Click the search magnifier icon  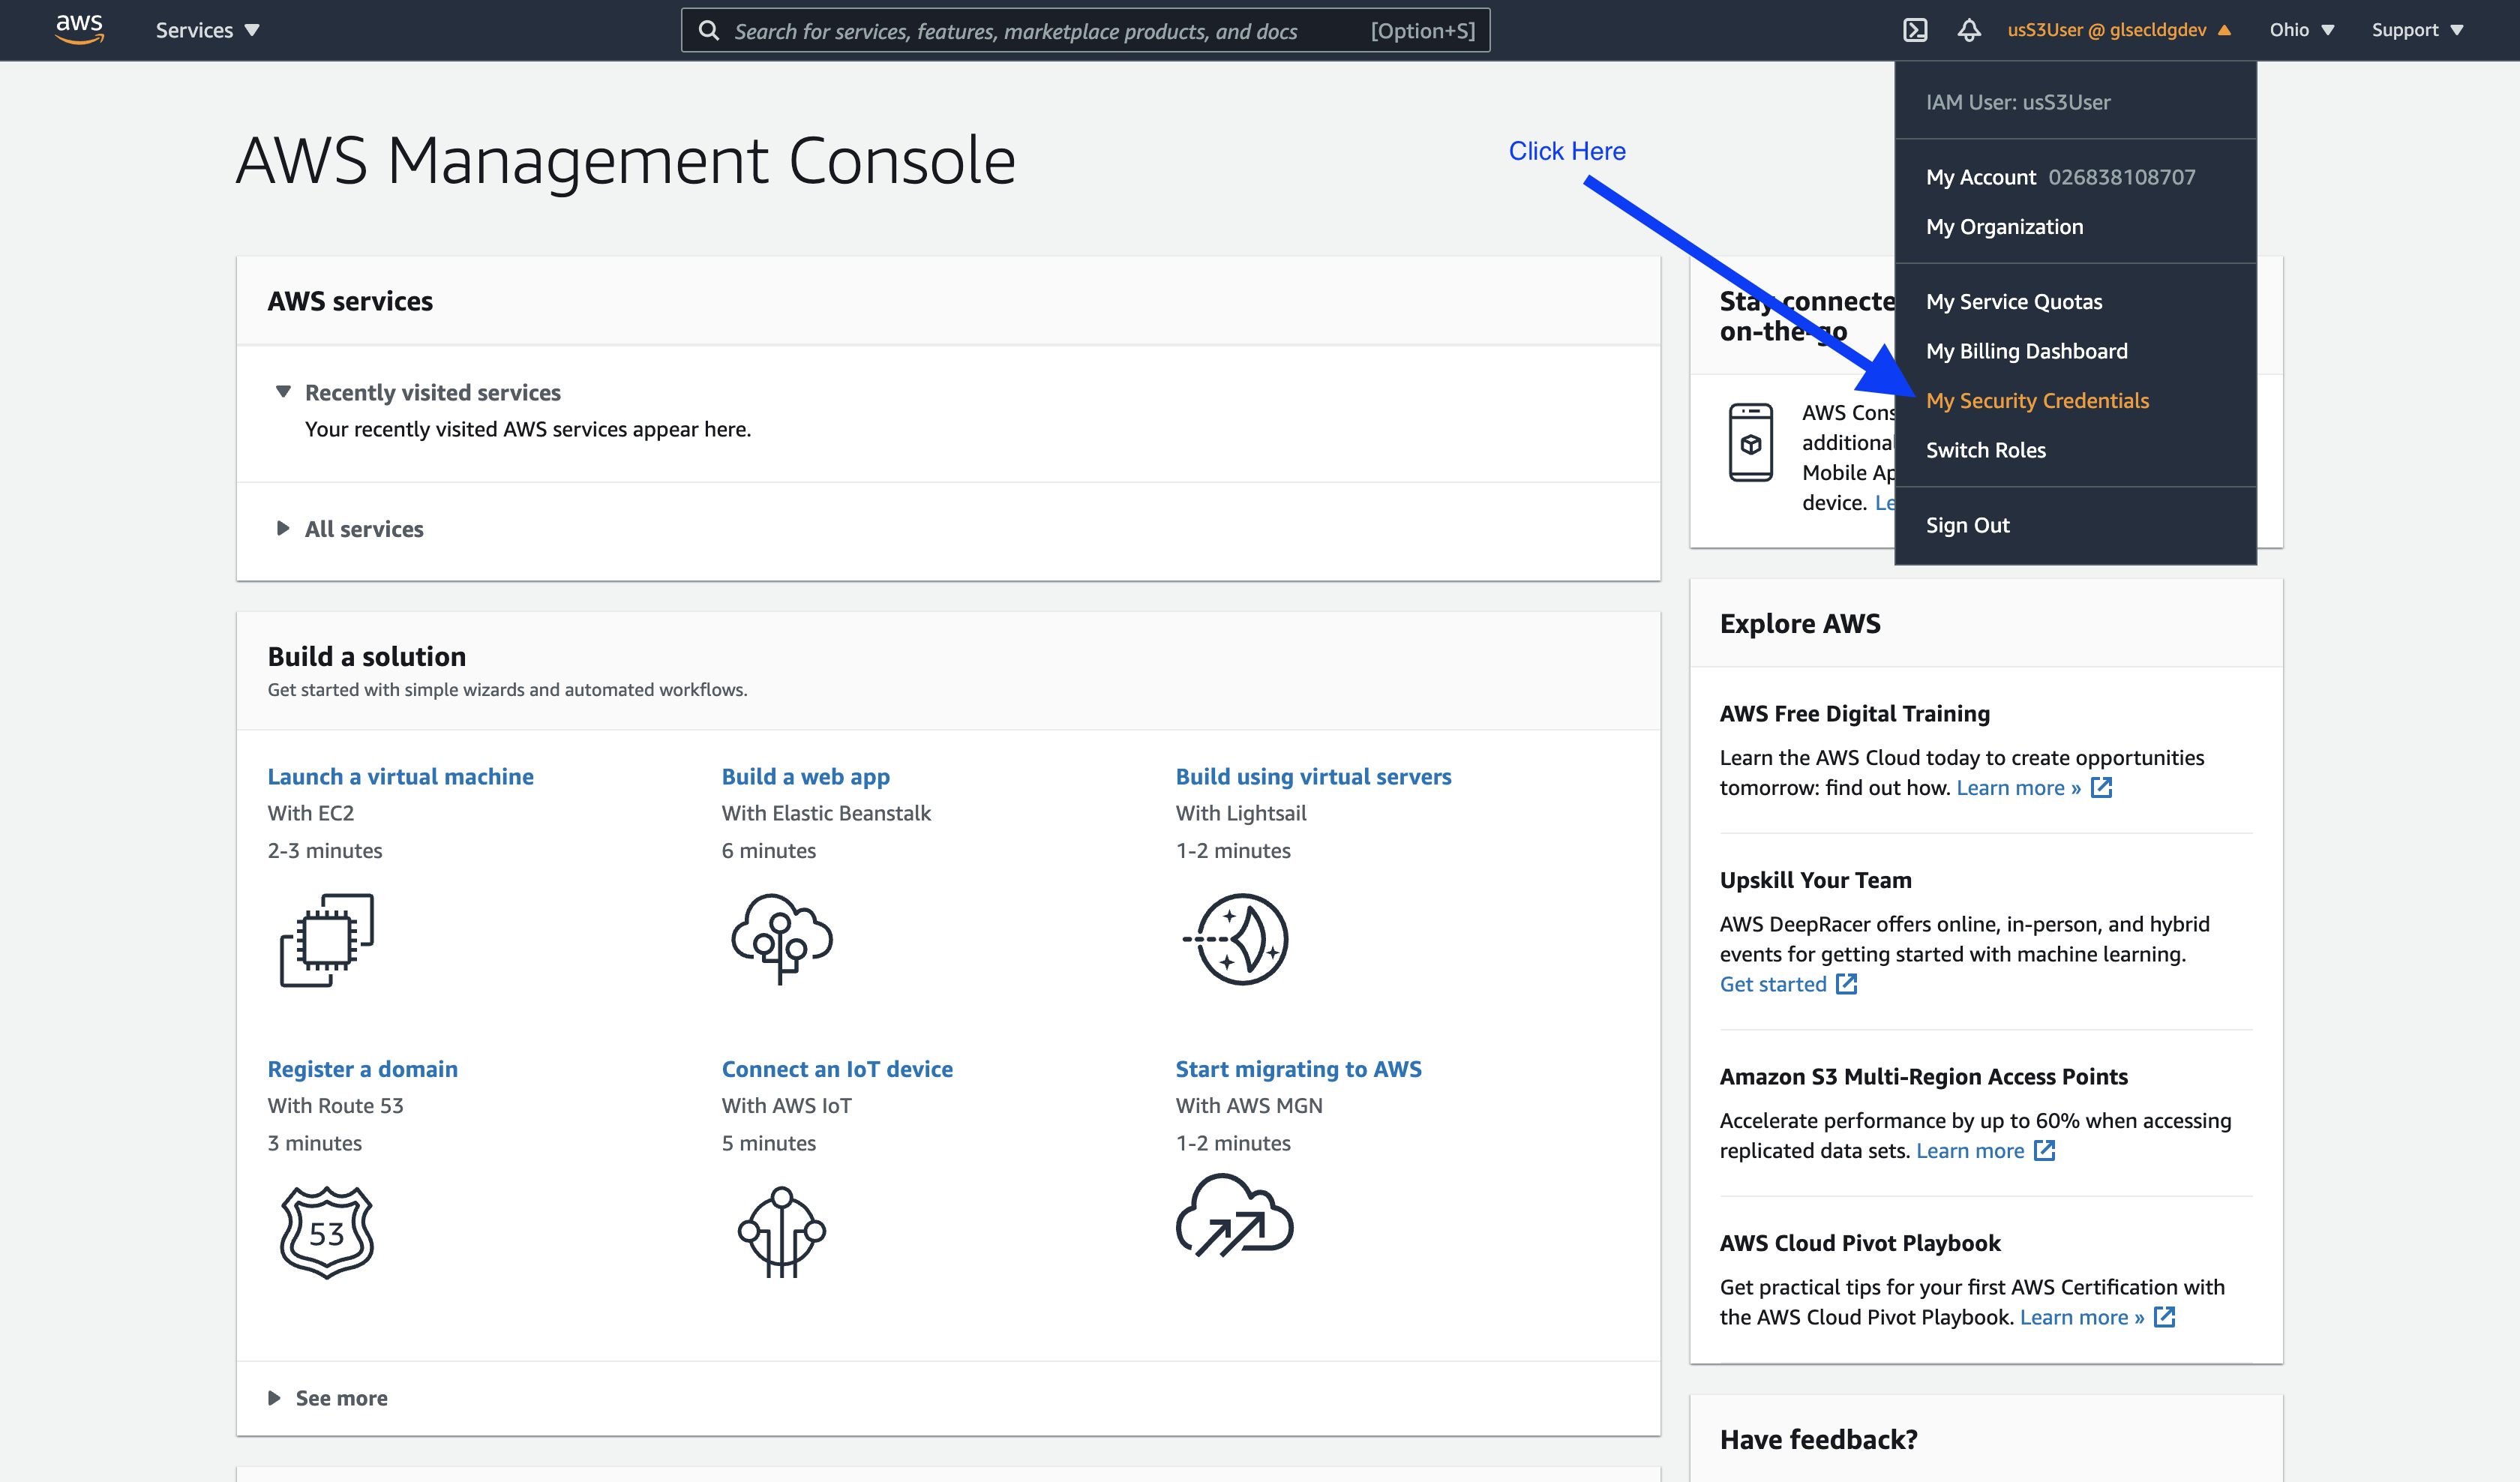pyautogui.click(x=709, y=30)
